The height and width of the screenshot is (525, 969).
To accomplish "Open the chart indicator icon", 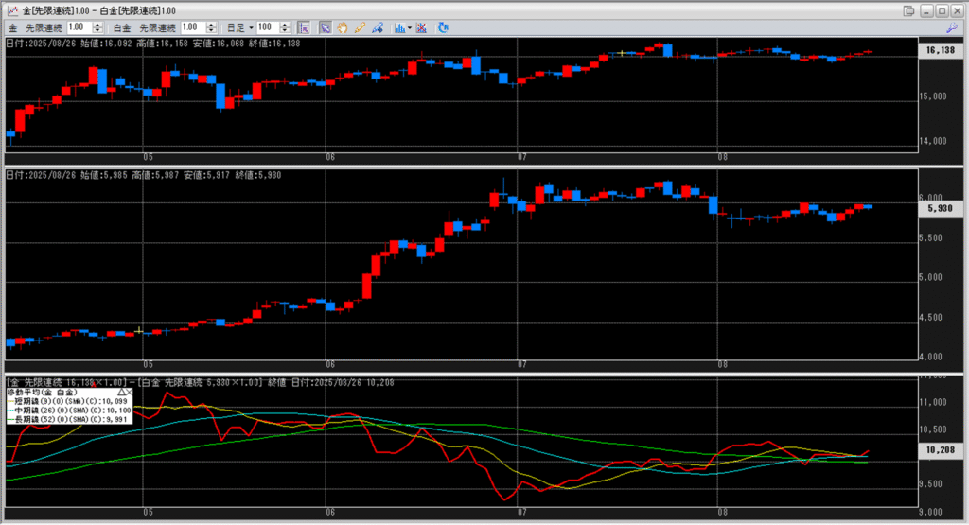I will tap(399, 27).
